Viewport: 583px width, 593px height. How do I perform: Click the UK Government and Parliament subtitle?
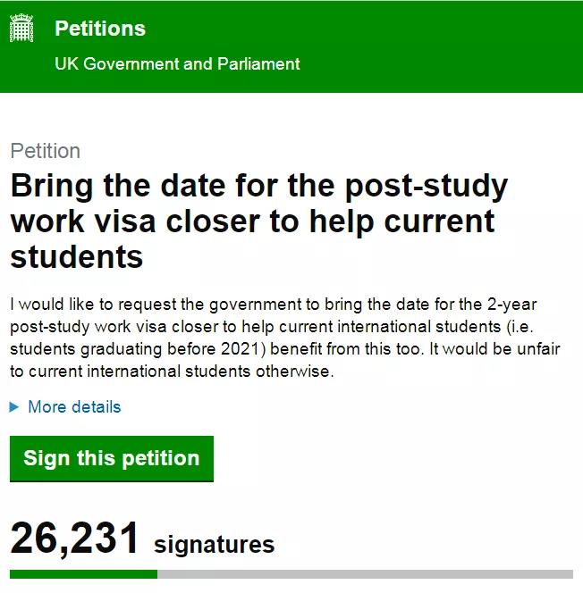[177, 63]
